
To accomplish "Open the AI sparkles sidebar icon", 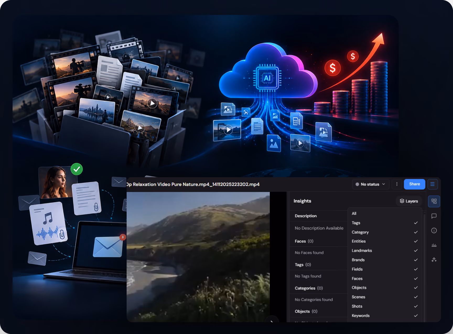I will (434, 260).
